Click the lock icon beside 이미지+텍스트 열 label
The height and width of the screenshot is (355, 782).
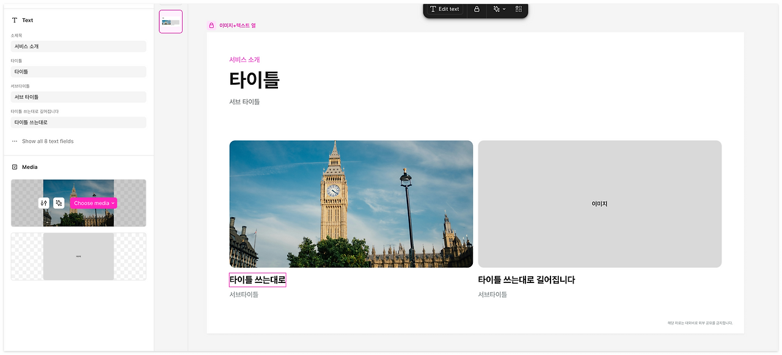(210, 25)
